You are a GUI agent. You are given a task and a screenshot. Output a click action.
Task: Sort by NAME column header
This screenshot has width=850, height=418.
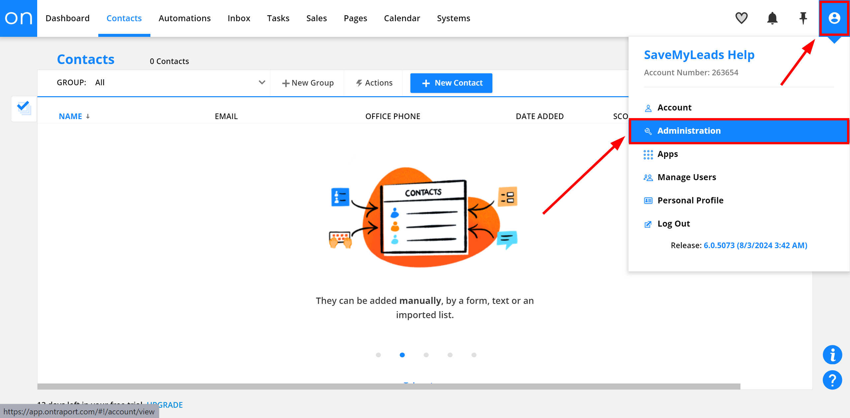click(x=70, y=116)
